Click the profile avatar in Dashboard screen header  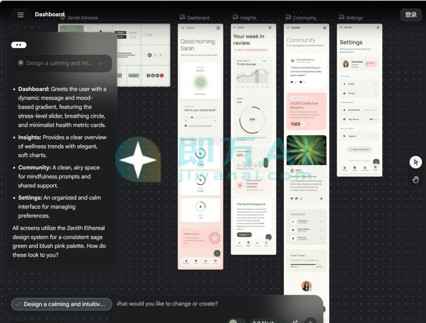click(218, 28)
